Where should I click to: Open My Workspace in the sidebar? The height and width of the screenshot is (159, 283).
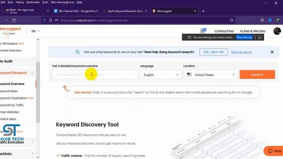click(x=9, y=43)
